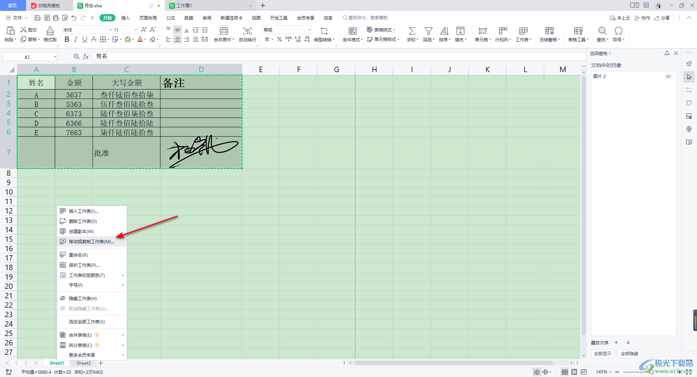This screenshot has width=697, height=377.
Task: Open the font size dropdown showing 11
Action: coord(136,30)
